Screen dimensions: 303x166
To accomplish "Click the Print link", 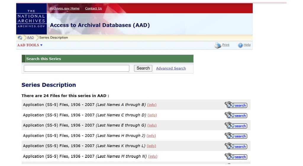I will pos(226,45).
